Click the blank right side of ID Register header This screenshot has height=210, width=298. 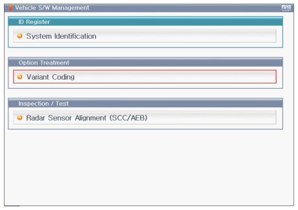pos(188,22)
